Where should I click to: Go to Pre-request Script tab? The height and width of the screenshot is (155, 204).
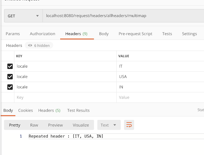coord(135,34)
